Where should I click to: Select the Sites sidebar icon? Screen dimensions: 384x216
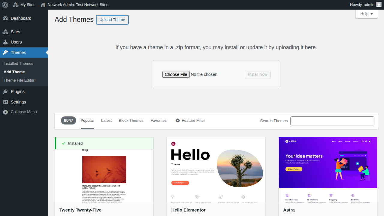[5, 31]
